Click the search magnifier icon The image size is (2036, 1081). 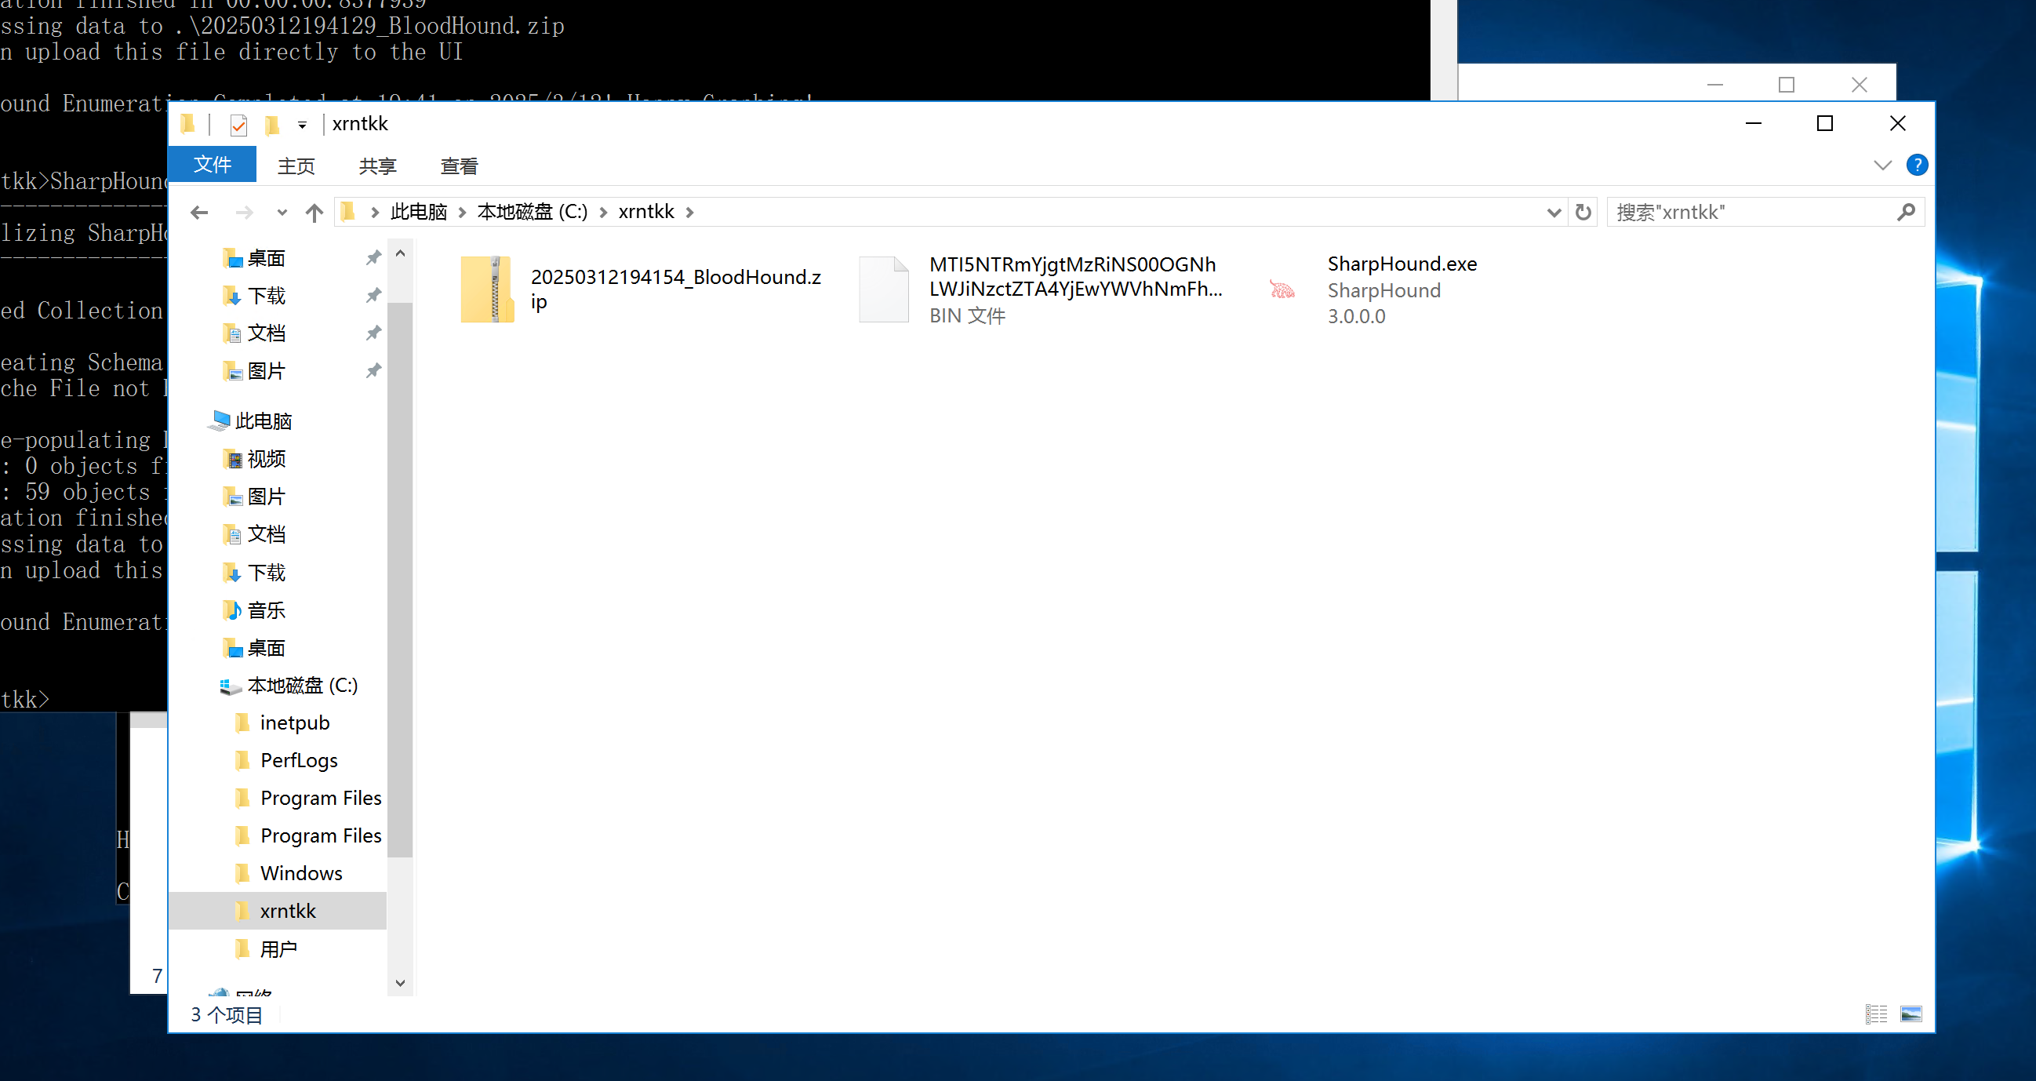[1907, 212]
